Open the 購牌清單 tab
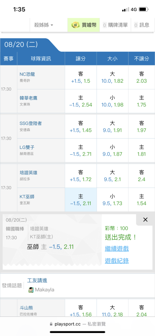 (x=115, y=25)
